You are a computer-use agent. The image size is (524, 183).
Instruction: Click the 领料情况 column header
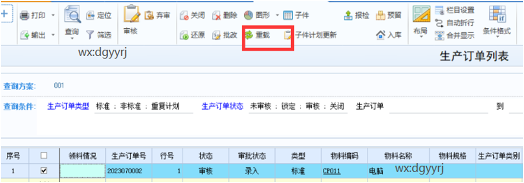82,156
